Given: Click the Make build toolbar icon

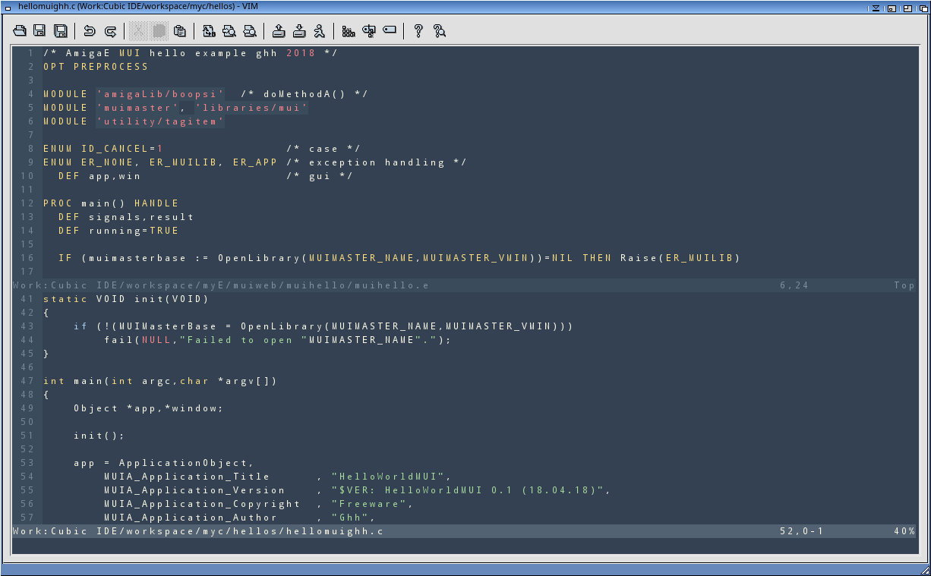Looking at the screenshot, I should tap(349, 31).
